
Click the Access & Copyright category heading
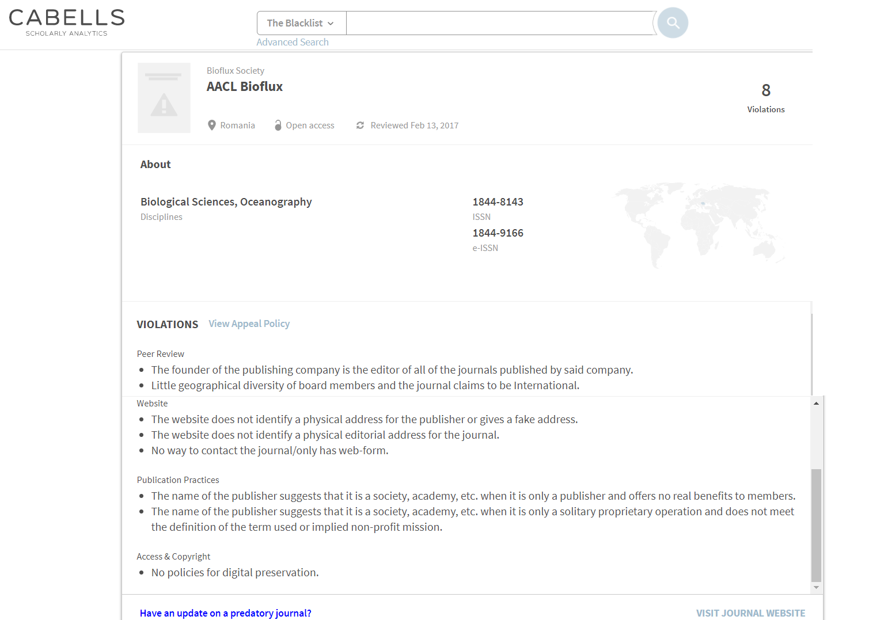point(173,556)
